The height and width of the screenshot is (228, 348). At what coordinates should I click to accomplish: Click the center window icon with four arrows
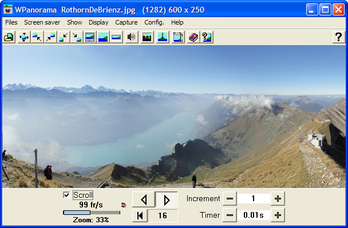pos(23,37)
